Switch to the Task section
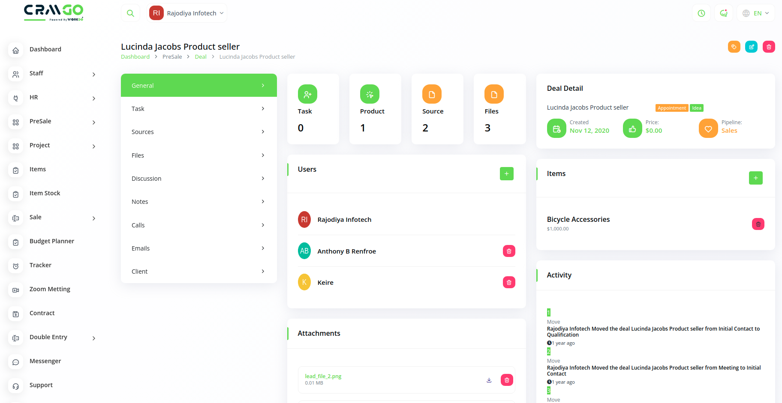This screenshot has height=403, width=782. pos(199,109)
